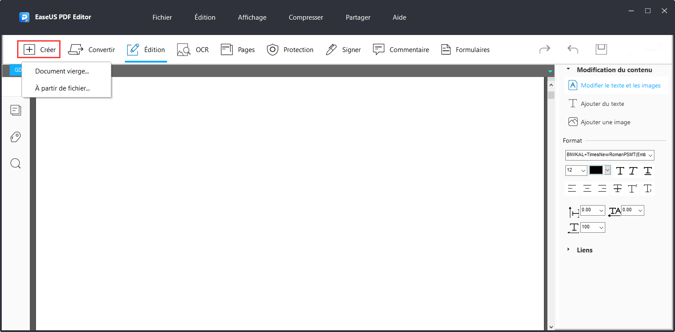Click Ajouter du texte
Viewport: 675px width, 332px height.
(602, 104)
